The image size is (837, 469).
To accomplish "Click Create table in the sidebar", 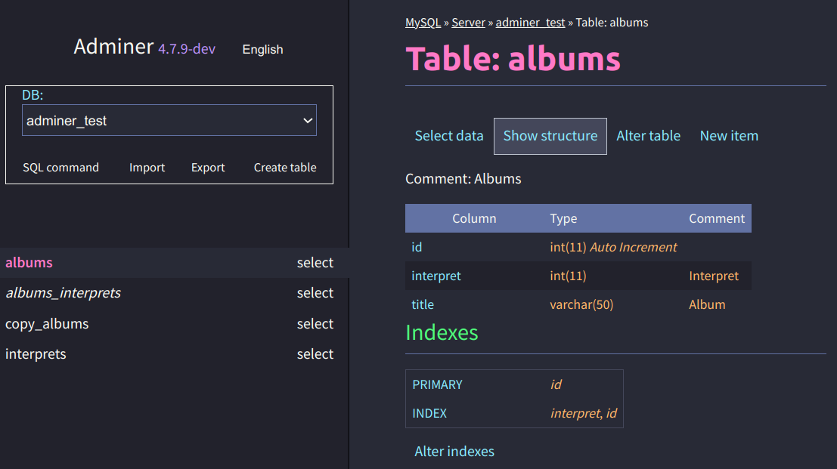I will click(x=285, y=167).
